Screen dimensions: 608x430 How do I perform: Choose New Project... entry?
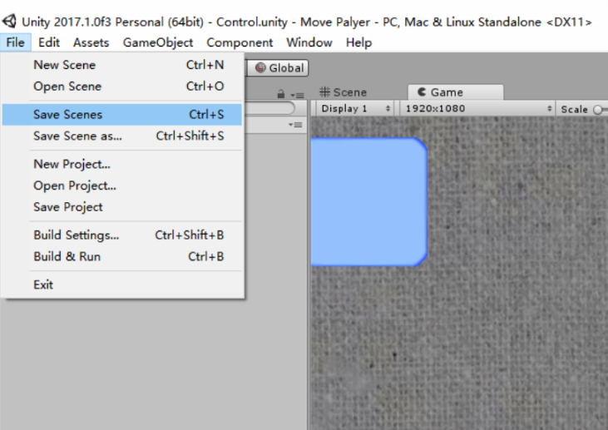[122, 164]
